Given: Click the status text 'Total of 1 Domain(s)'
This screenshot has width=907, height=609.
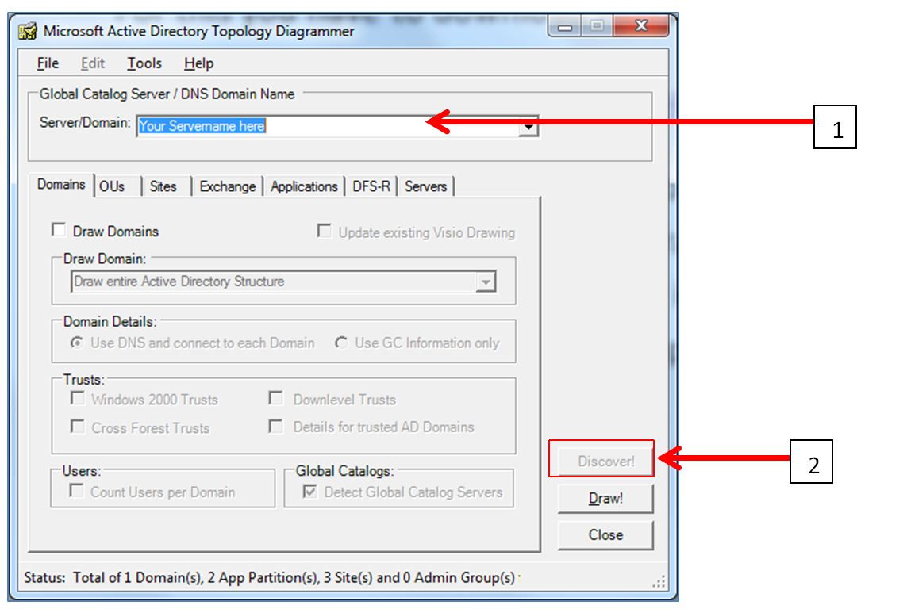Looking at the screenshot, I should coord(137,577).
